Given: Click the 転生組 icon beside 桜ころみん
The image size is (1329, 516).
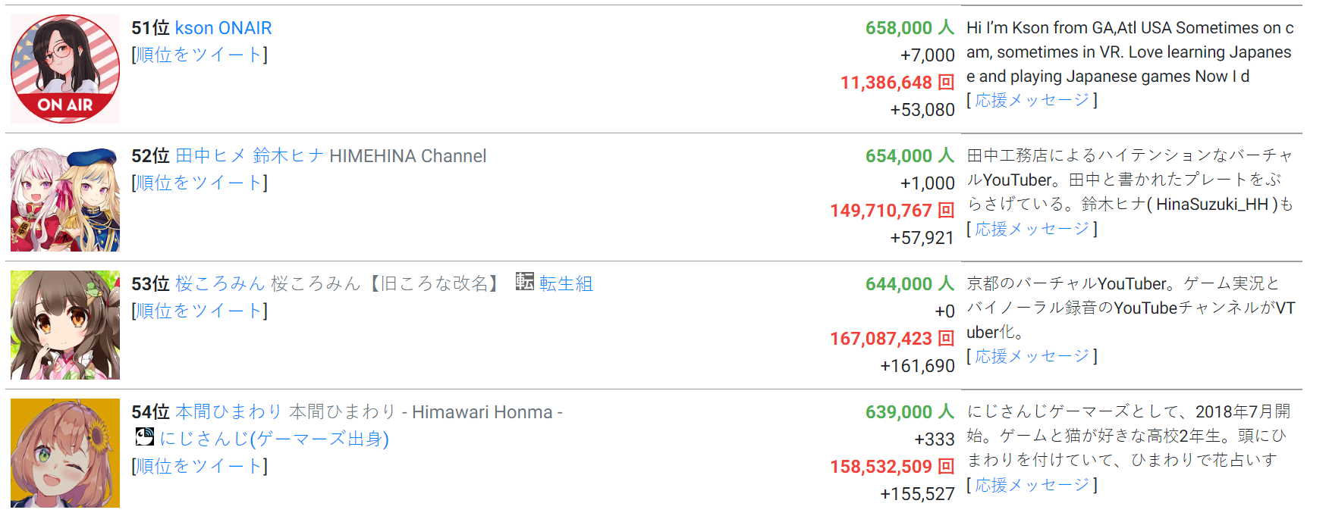Looking at the screenshot, I should [524, 282].
